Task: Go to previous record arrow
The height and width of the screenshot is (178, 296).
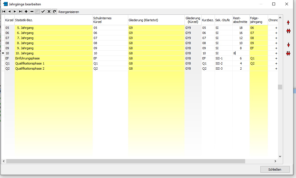Action: (9, 12)
